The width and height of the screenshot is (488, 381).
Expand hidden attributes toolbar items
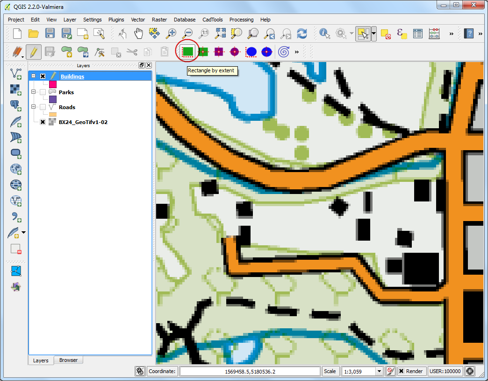451,34
